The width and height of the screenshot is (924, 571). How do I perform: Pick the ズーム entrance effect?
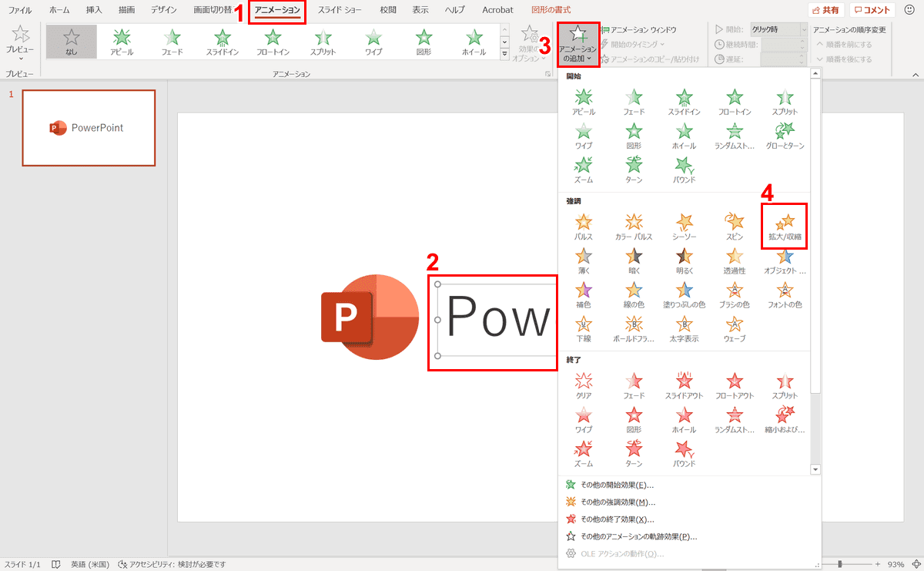[584, 170]
